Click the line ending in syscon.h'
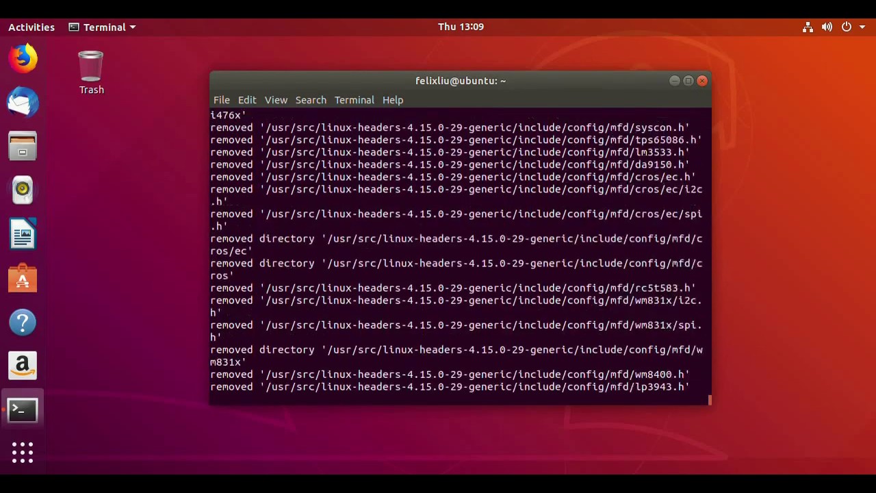Viewport: 876px width, 493px height. click(x=450, y=127)
